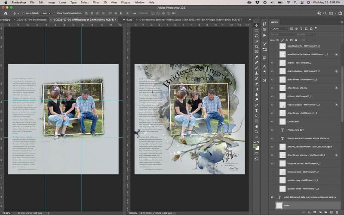Open the Glyphs panel icon

tap(264, 80)
